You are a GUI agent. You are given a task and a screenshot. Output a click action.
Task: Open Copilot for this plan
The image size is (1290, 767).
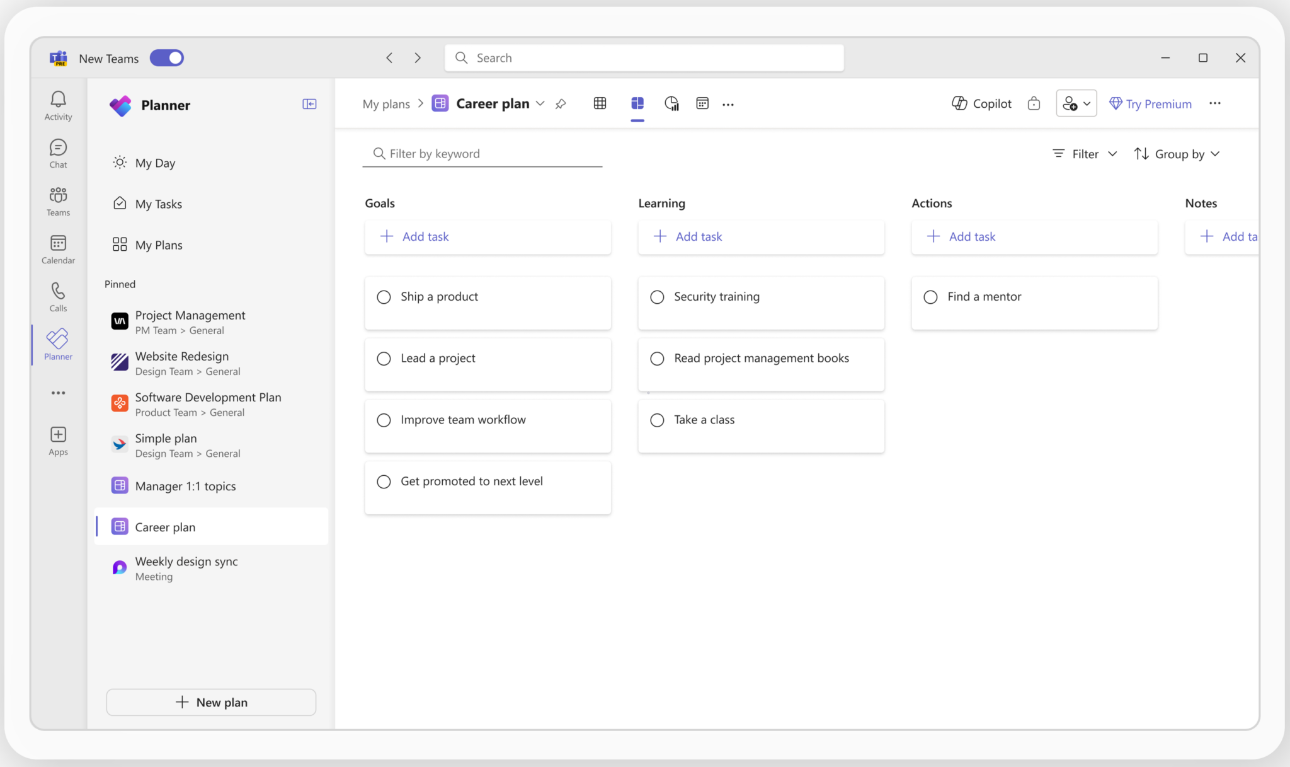click(x=980, y=103)
